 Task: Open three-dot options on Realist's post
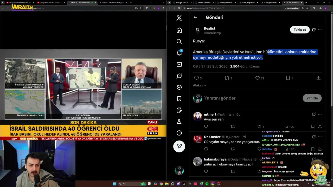point(320,30)
